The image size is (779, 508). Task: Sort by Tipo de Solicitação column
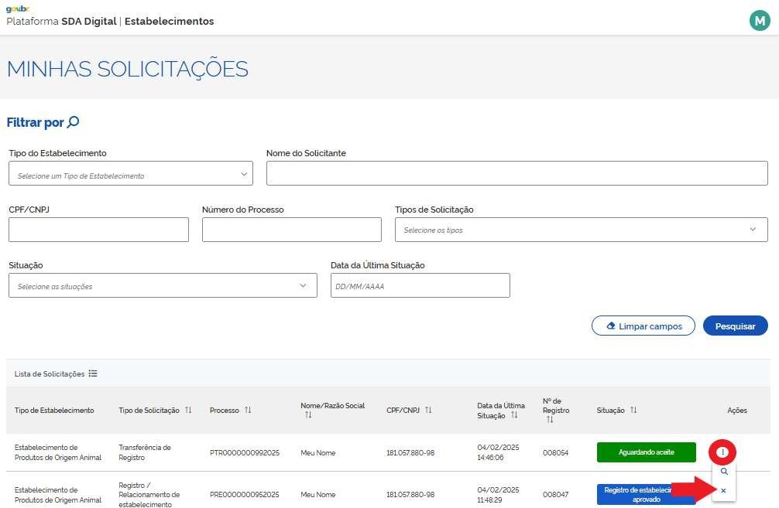(x=188, y=410)
